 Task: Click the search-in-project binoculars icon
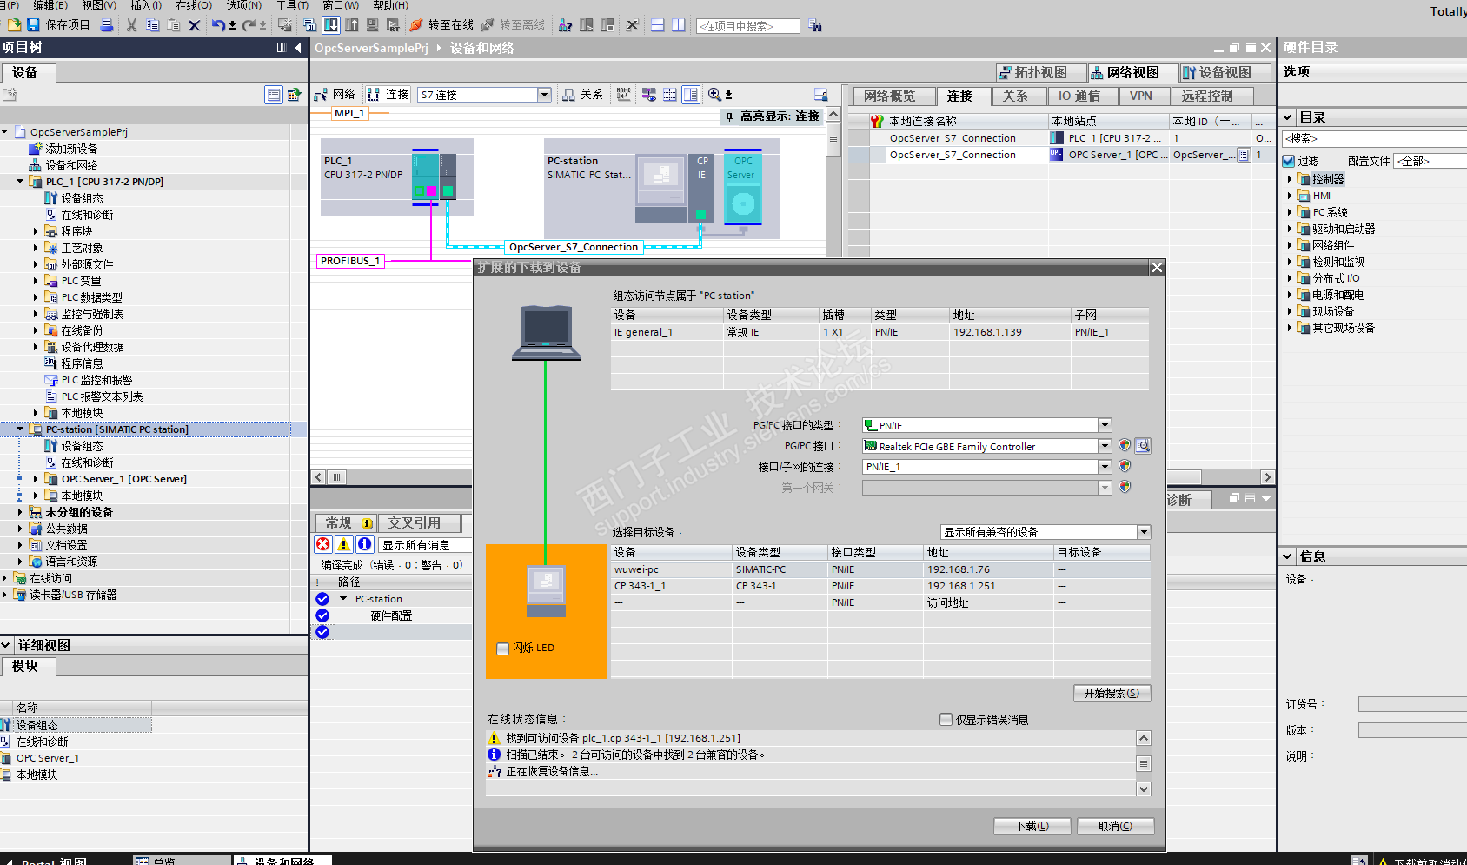[814, 25]
